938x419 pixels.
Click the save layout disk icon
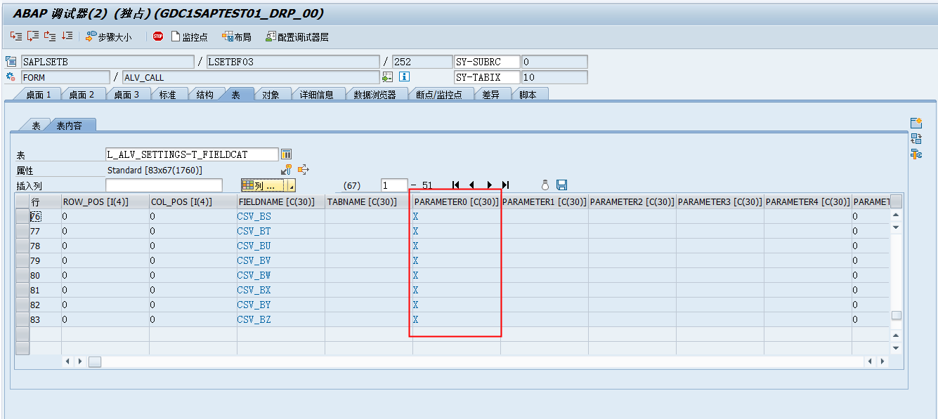(561, 185)
